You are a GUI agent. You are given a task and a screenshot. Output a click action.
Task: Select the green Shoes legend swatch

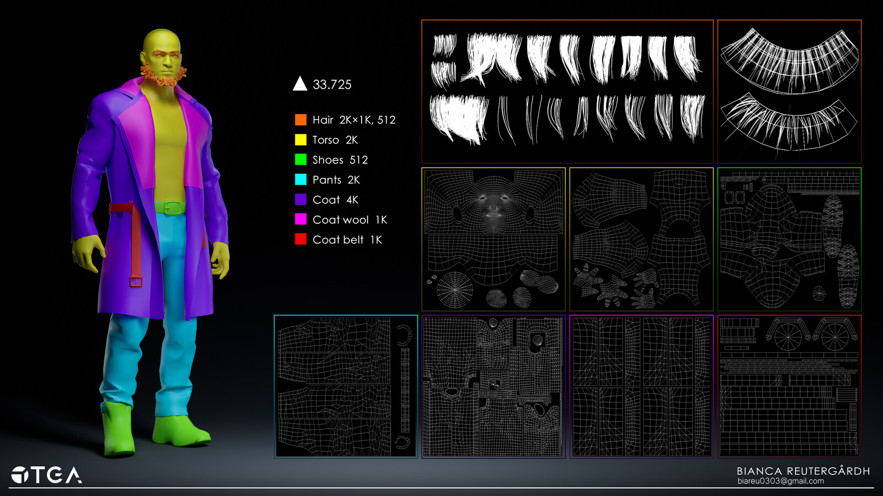point(300,159)
